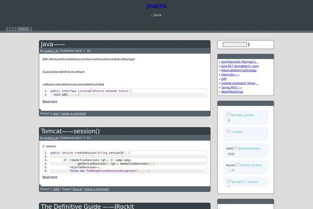Image resolution: width=313 pixels, height=209 pixels.
Task: Click comment bubble icon next to dddd
Action: [x=235, y=148]
